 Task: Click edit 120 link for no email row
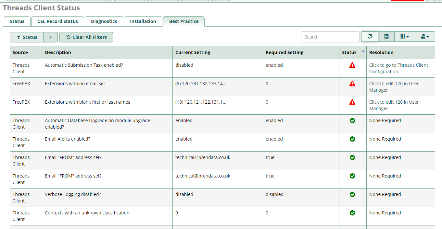(x=394, y=87)
